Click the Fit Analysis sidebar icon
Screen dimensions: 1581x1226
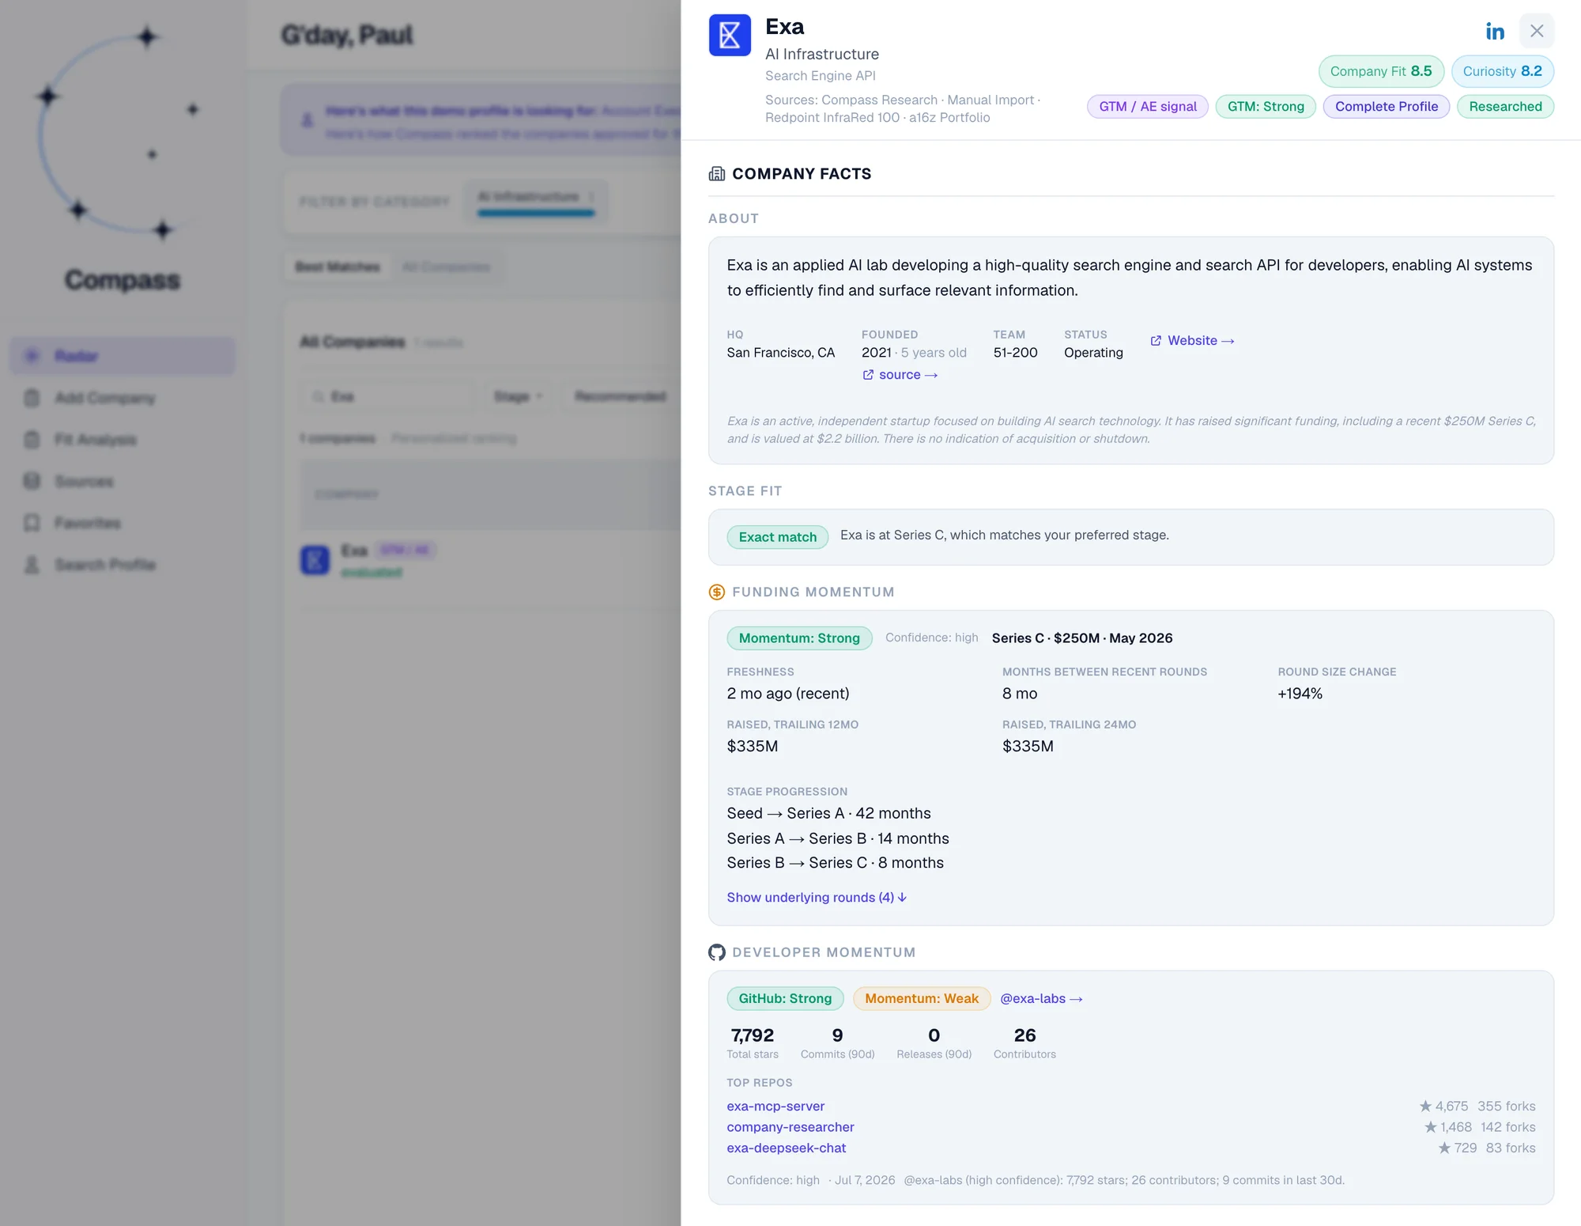pos(32,440)
